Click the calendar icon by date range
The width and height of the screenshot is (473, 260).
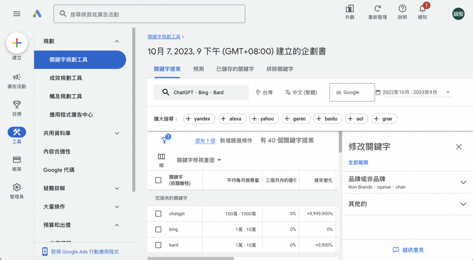pyautogui.click(x=378, y=92)
